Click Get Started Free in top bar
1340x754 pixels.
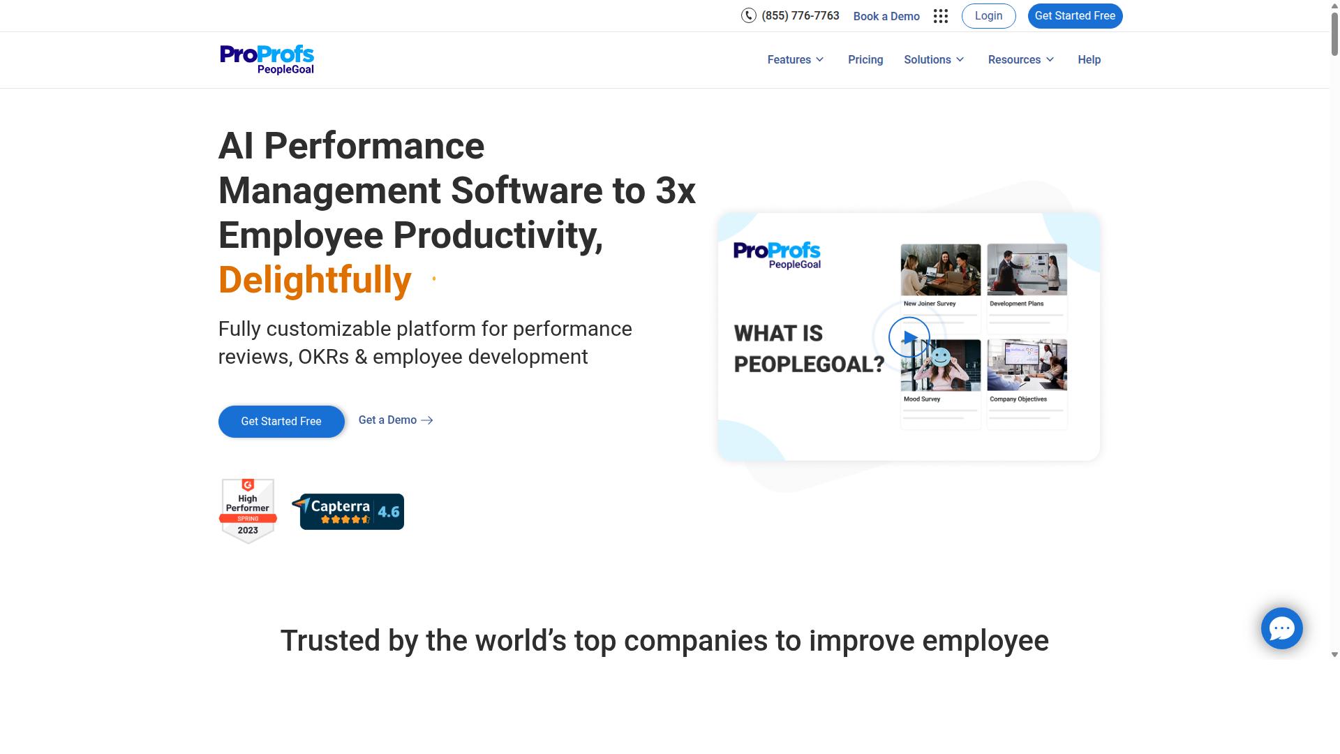pyautogui.click(x=1075, y=16)
